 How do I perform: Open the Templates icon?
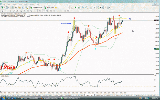coord(108,7)
